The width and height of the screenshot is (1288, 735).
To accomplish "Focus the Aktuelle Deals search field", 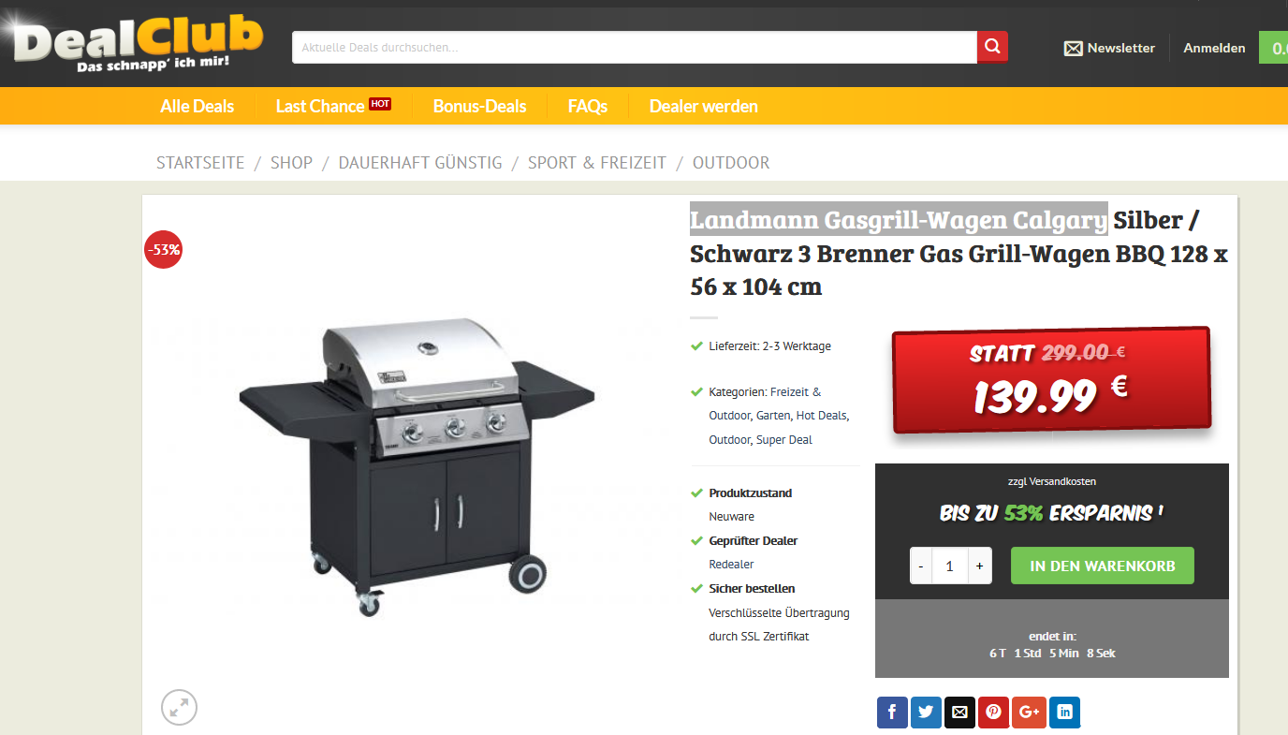I will [x=635, y=47].
